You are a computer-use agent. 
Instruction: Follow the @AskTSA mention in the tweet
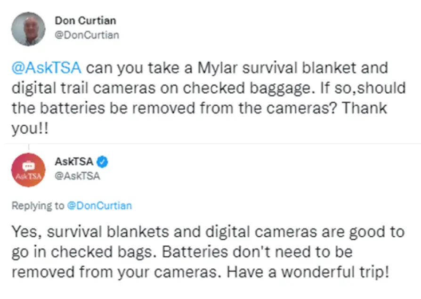pyautogui.click(x=46, y=68)
